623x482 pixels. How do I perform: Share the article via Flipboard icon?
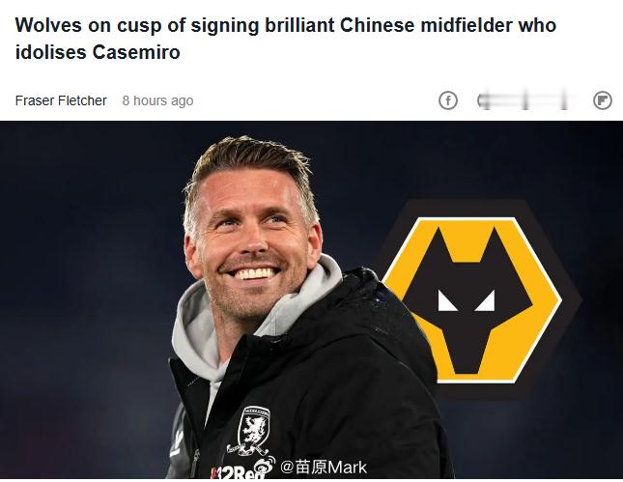click(x=603, y=100)
